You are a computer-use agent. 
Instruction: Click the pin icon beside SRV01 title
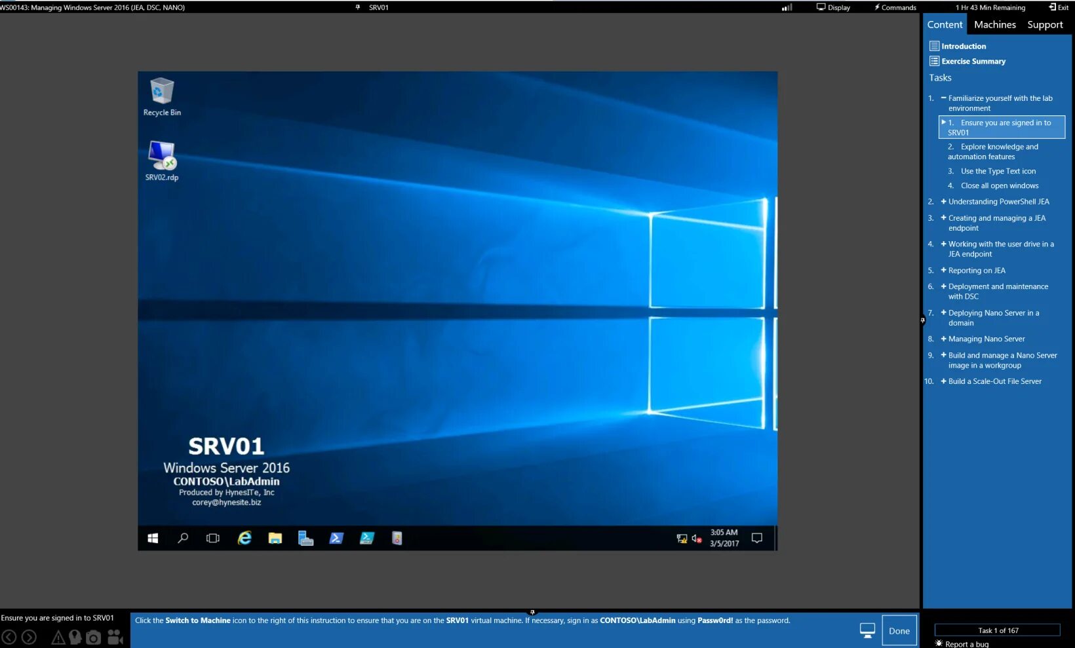click(x=357, y=7)
